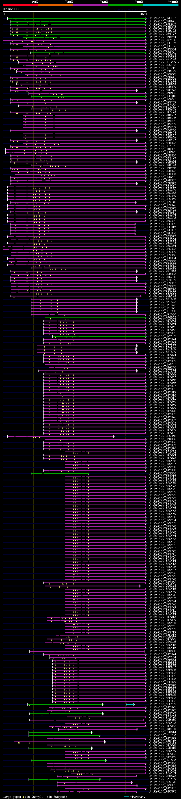This screenshot has width=181, height=799.
Task: Open hit UniRef100_Q9SLH3
Action: tap(162, 65)
